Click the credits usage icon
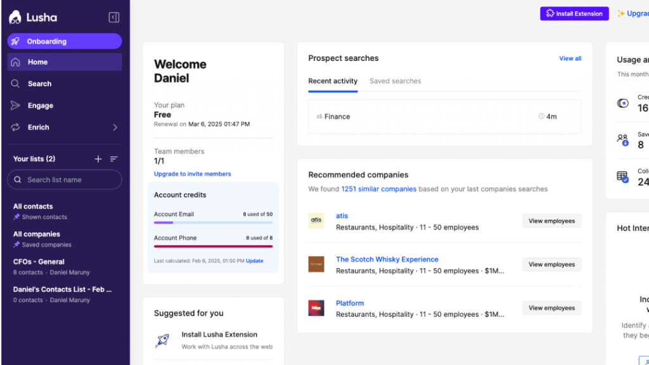 [x=622, y=103]
